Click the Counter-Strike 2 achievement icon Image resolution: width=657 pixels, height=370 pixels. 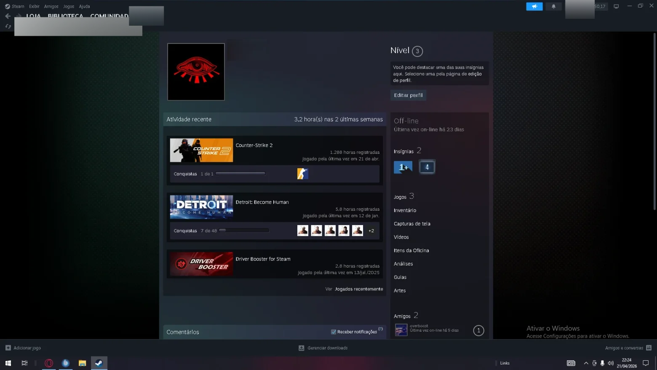(303, 174)
